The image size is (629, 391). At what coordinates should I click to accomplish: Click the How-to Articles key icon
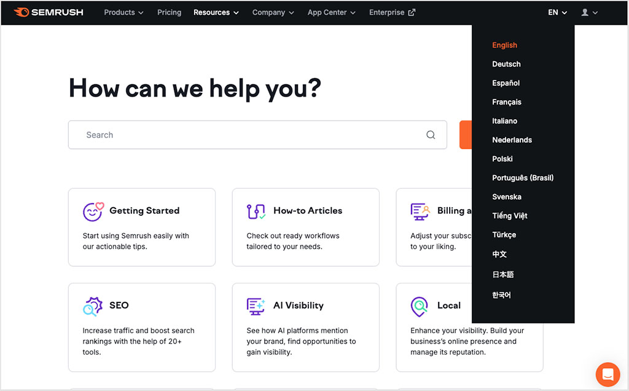pos(257,211)
